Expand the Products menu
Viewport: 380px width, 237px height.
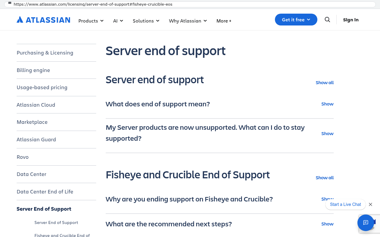point(91,21)
